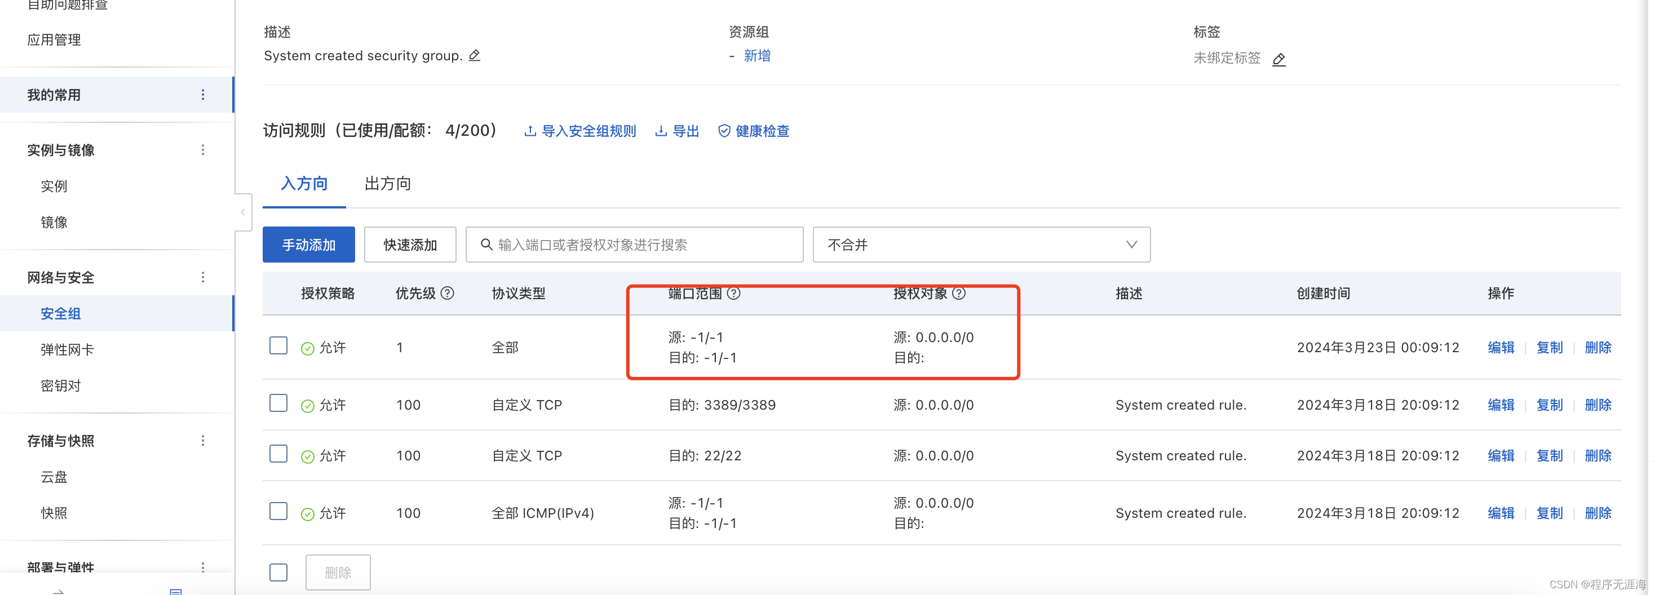
Task: Open the 我的常用 three-dot menu
Action: (203, 94)
